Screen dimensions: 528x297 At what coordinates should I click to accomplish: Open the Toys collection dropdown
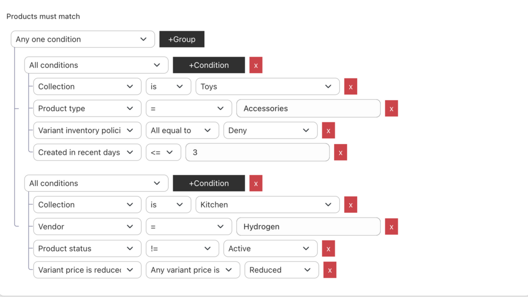pyautogui.click(x=267, y=86)
